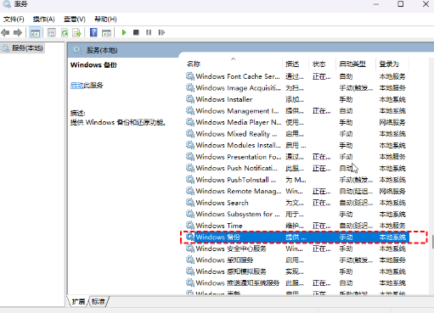Select the Windows Mixed Reality service
Viewport: 434px width, 313px height.
point(297,134)
